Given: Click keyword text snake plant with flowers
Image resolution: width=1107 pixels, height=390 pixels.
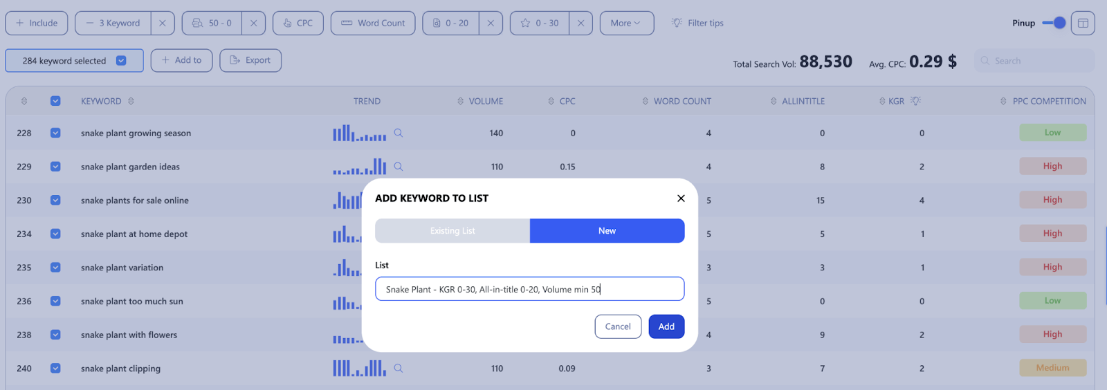Looking at the screenshot, I should click(129, 335).
